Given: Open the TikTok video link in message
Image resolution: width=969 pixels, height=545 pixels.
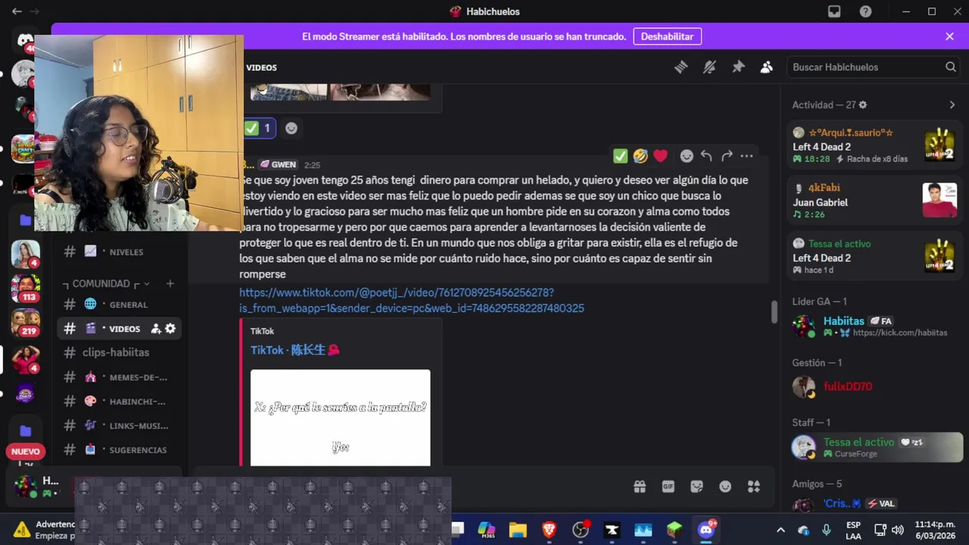Looking at the screenshot, I should 411,300.
